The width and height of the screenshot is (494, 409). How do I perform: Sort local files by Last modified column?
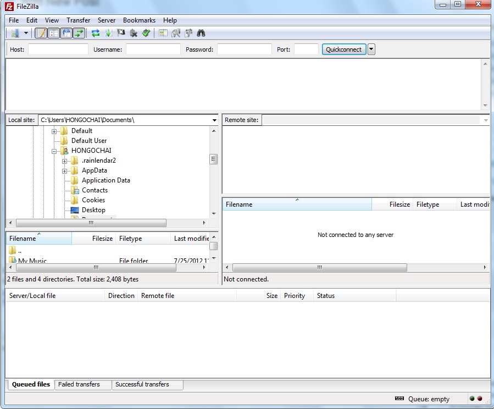pyautogui.click(x=190, y=239)
